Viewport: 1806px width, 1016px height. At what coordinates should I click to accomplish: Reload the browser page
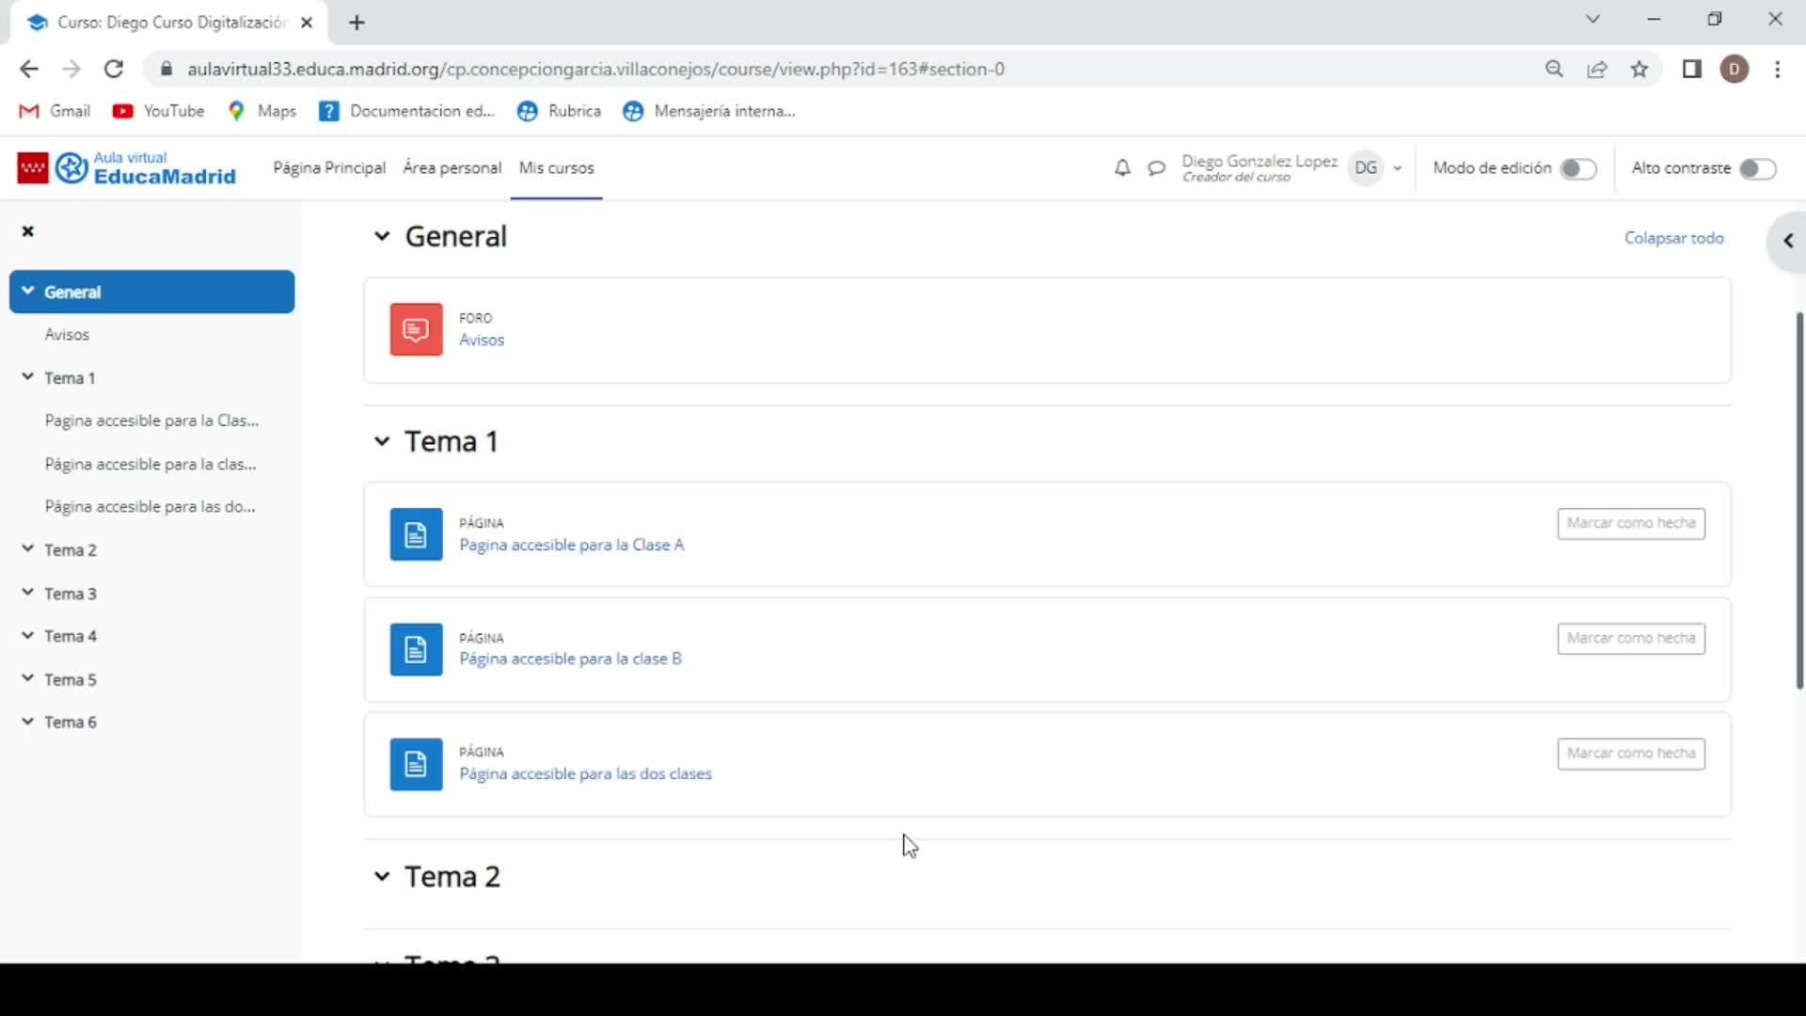(x=114, y=70)
